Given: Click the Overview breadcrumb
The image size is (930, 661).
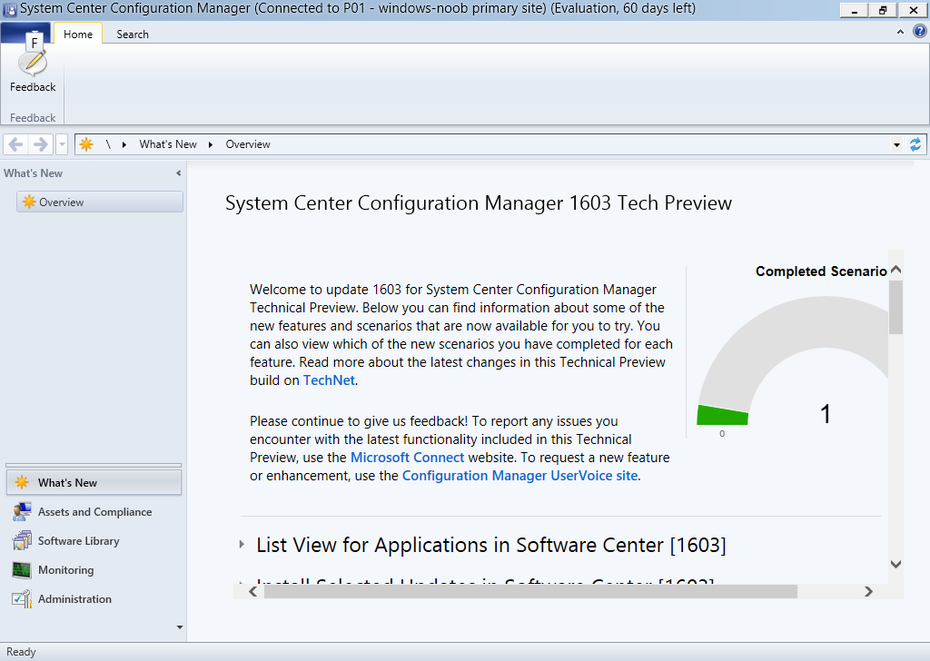Looking at the screenshot, I should [x=248, y=144].
